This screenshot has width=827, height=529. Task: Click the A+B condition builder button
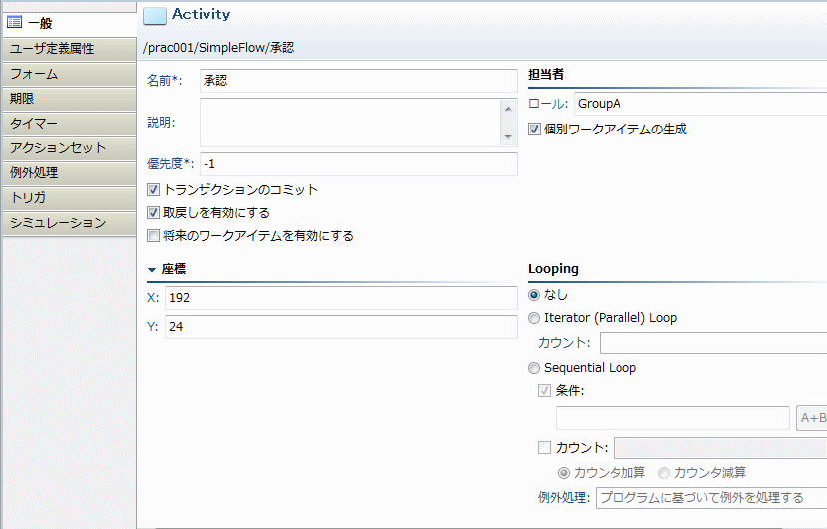(812, 418)
